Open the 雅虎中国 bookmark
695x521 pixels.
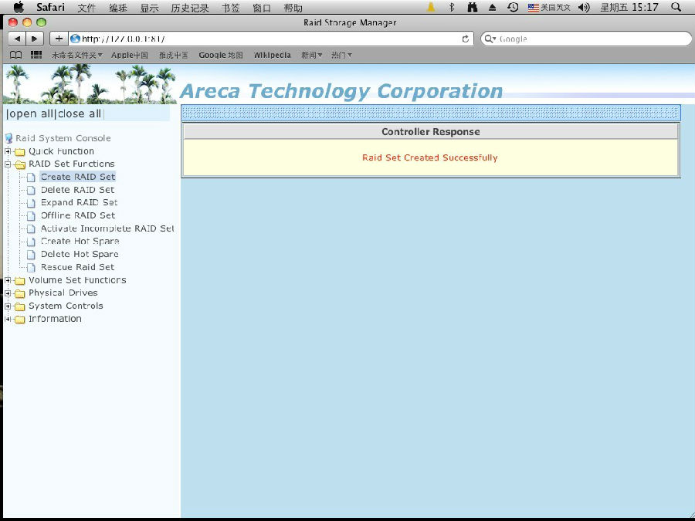click(x=173, y=56)
